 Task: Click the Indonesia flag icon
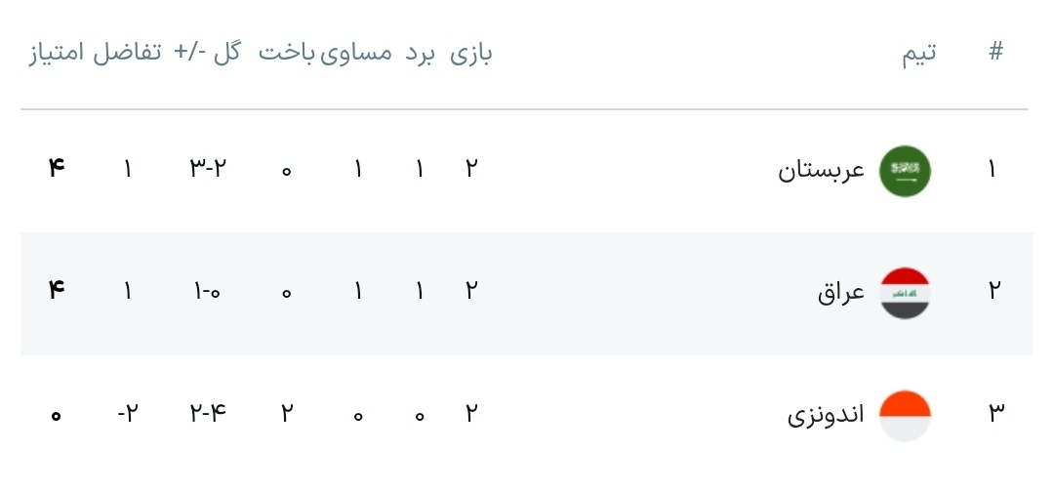click(x=905, y=415)
